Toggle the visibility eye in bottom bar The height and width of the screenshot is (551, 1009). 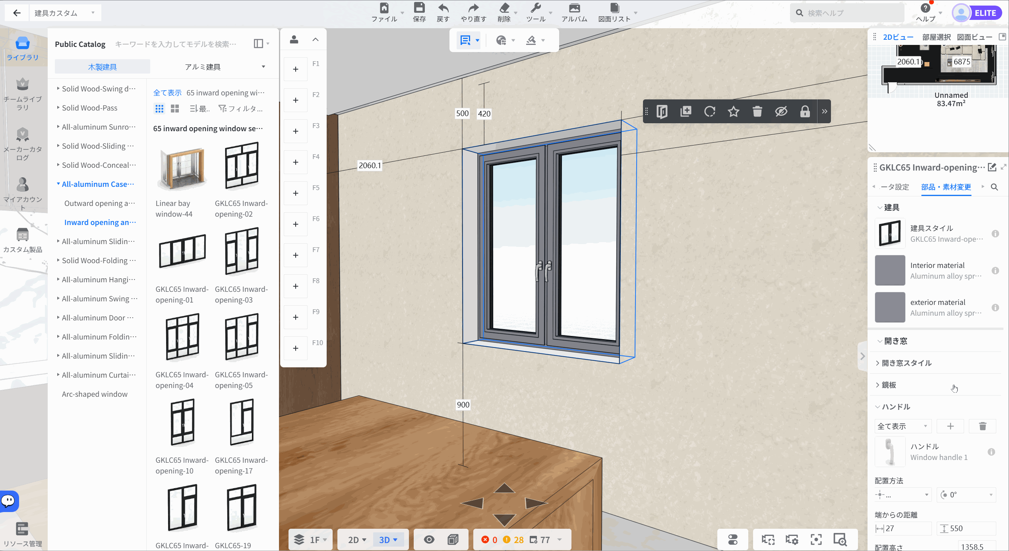tap(429, 539)
